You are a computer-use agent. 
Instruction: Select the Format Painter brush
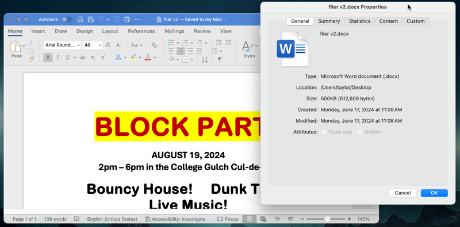click(31, 60)
